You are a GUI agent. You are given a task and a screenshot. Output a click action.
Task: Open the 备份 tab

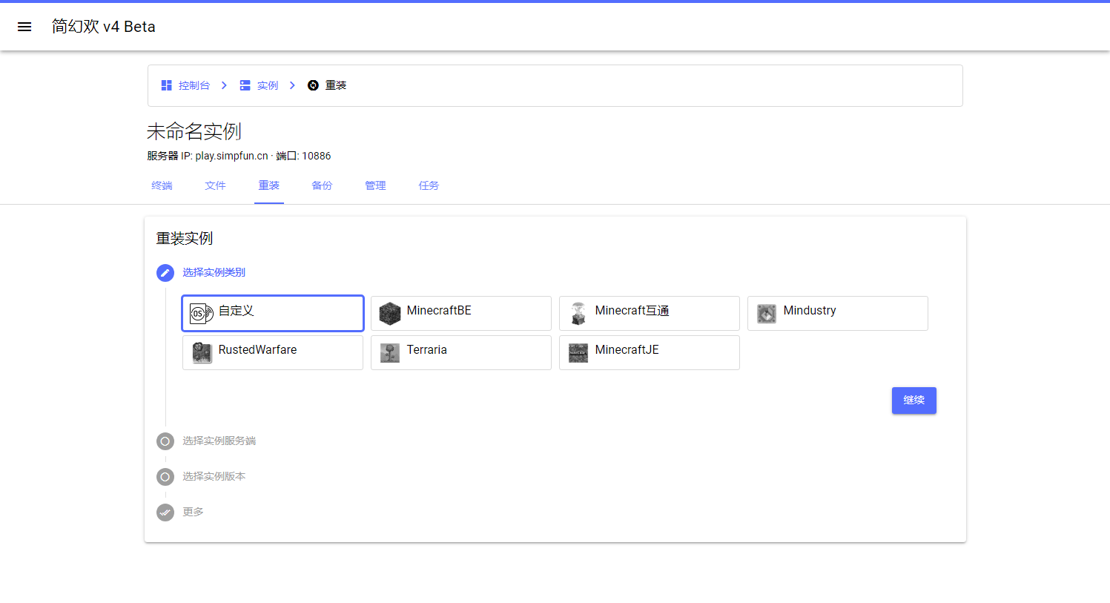tap(322, 185)
